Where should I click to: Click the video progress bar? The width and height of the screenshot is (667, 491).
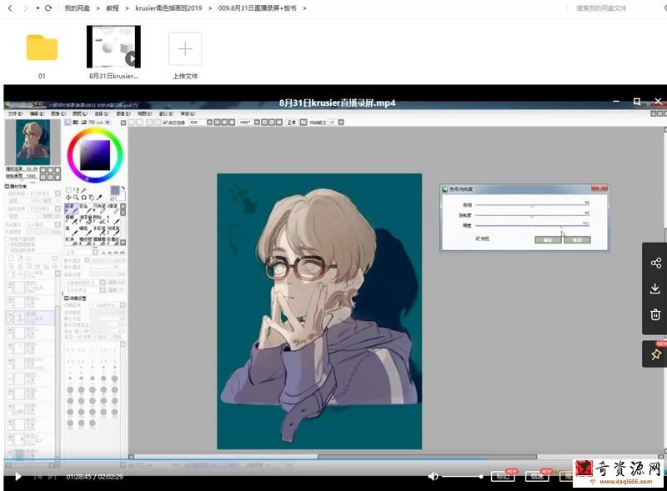point(333,459)
